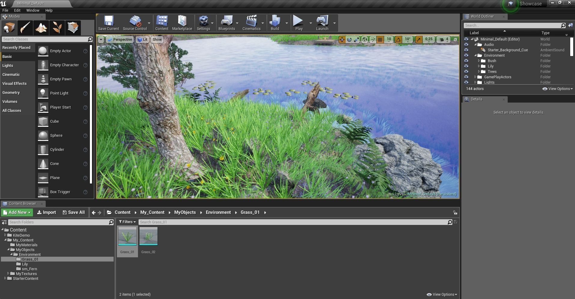Select the Place mode icon
This screenshot has width=575, height=299.
tap(9, 28)
